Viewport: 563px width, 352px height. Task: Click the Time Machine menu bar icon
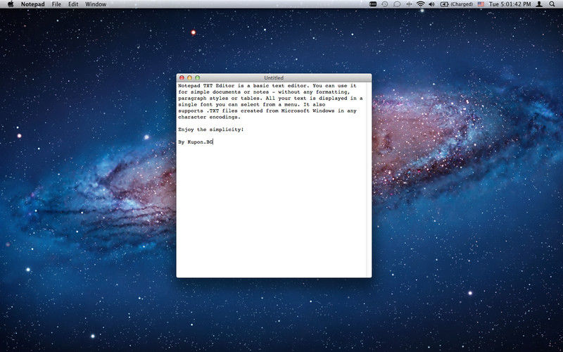pos(384,4)
